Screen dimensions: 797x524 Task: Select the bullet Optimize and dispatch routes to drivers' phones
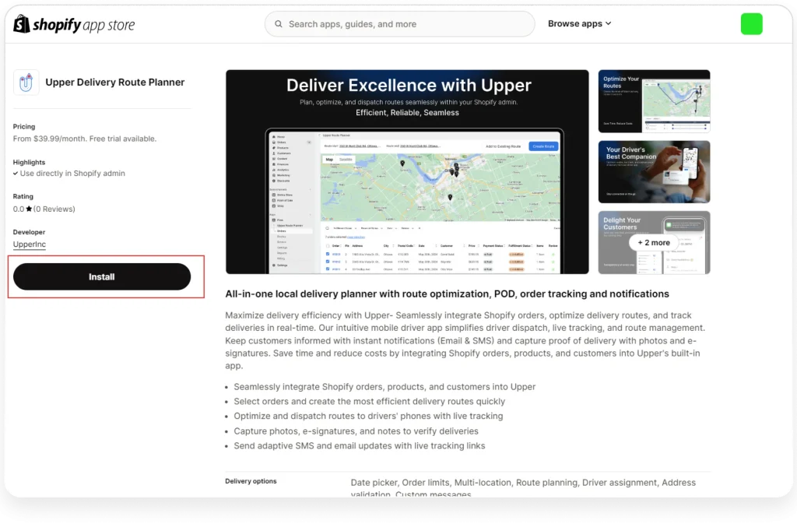click(368, 416)
